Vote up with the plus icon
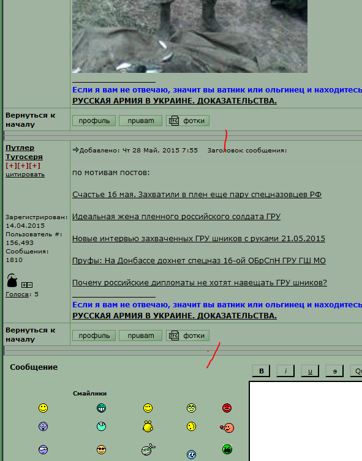This screenshot has width=362, height=461. [24, 285]
